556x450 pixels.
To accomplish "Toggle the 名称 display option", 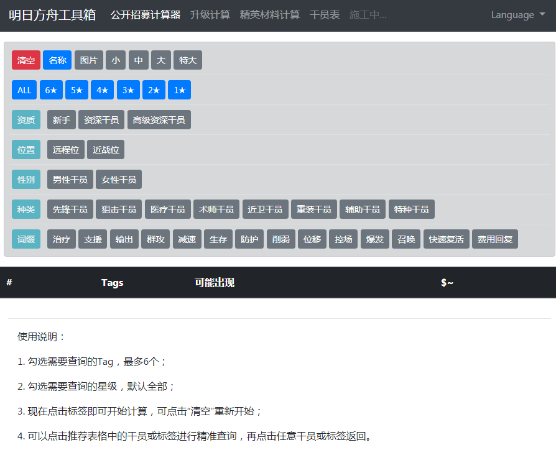I will [57, 60].
